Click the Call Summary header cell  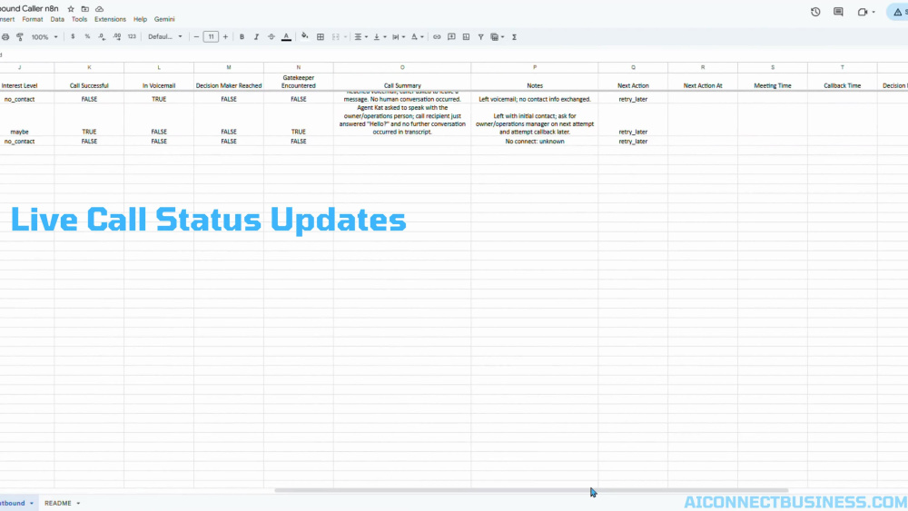pos(402,82)
